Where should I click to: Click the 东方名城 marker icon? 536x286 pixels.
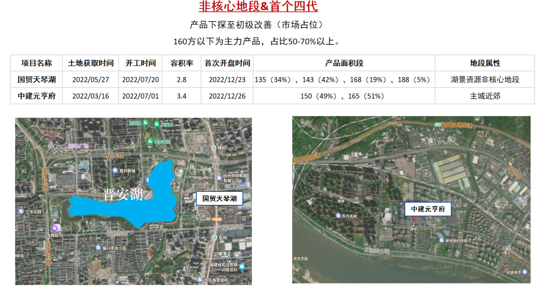[339, 216]
